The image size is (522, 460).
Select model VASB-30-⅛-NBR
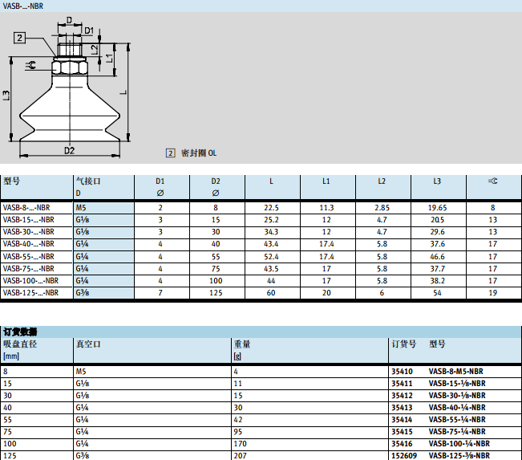pos(457,395)
